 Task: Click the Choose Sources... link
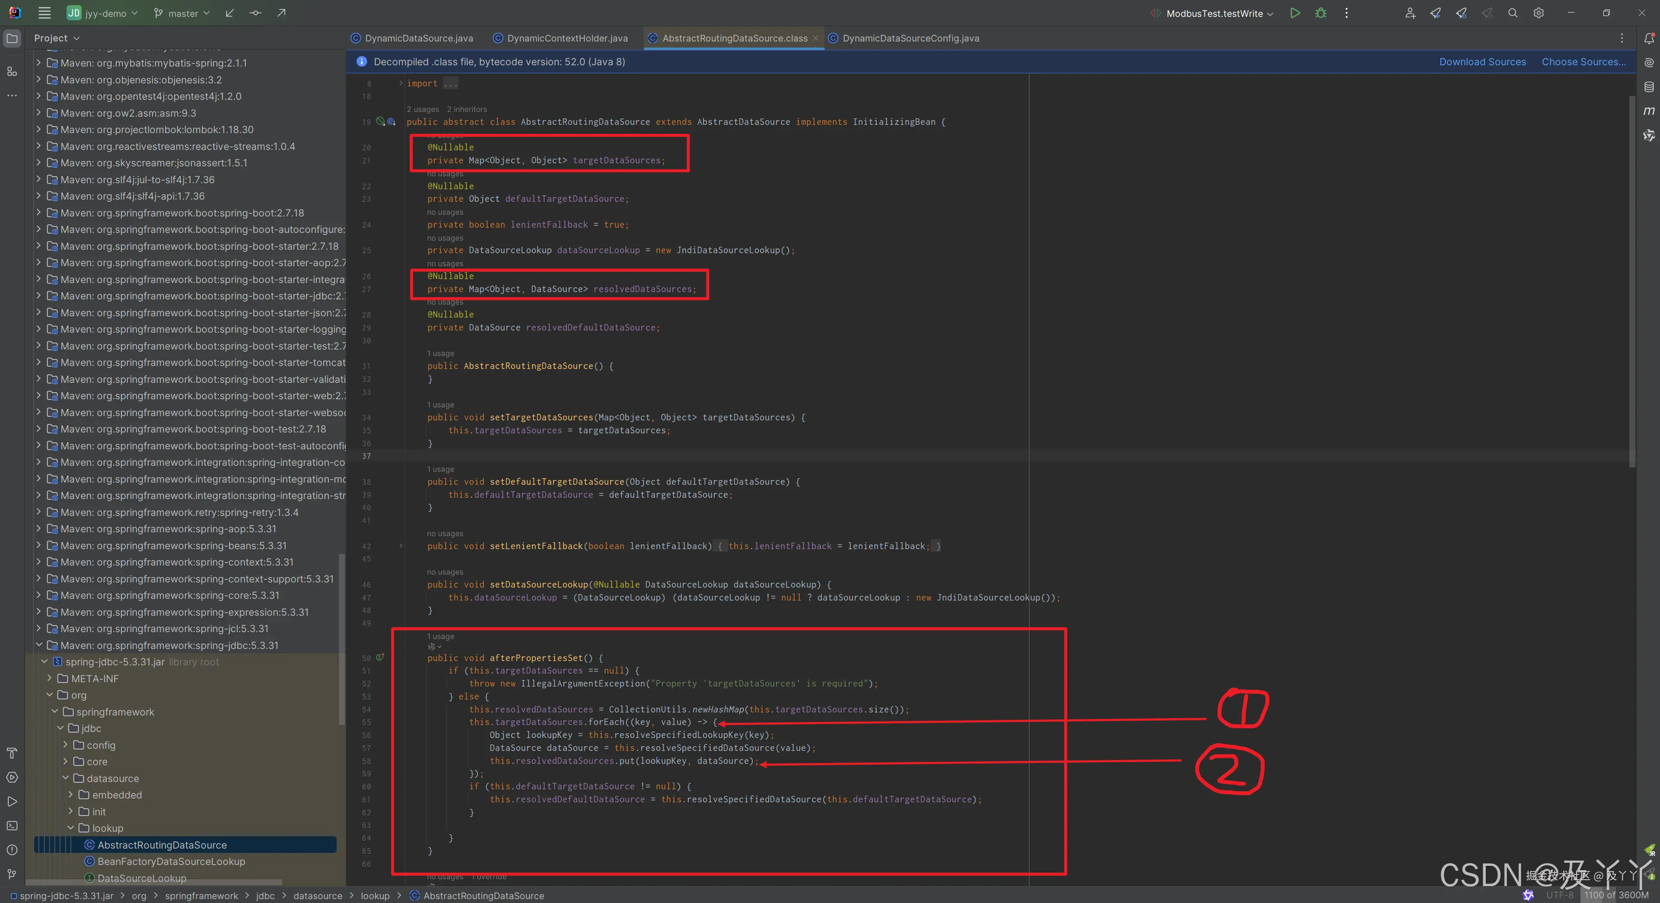[1583, 62]
